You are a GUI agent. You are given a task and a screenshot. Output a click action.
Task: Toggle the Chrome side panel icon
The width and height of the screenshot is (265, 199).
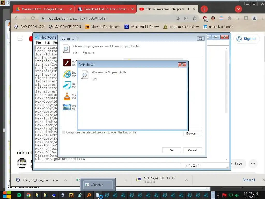click(246, 18)
